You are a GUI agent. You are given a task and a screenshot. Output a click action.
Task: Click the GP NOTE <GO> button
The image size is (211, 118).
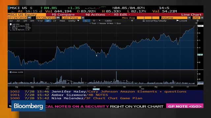pos(185,106)
